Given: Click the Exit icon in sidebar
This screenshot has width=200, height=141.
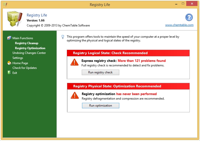Looking at the screenshot, I should 9,73.
